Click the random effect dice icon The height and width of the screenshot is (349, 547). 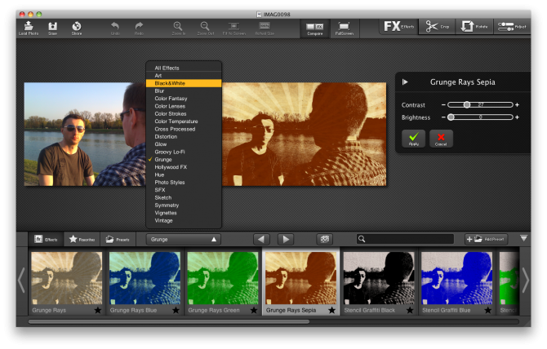point(324,239)
